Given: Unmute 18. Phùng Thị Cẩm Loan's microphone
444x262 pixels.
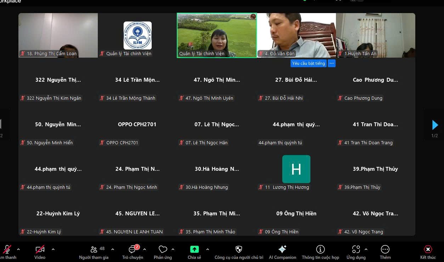Looking at the screenshot, I should (x=22, y=54).
